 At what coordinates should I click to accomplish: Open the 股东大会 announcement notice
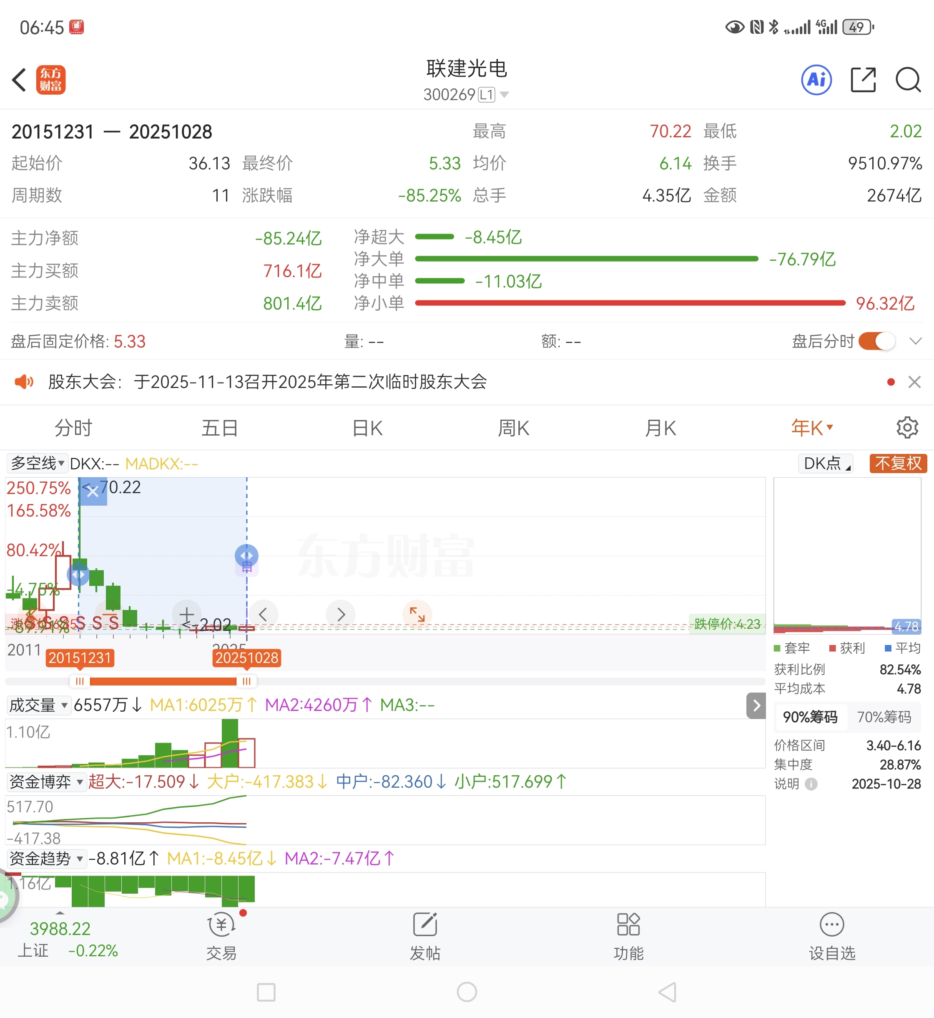pyautogui.click(x=268, y=382)
